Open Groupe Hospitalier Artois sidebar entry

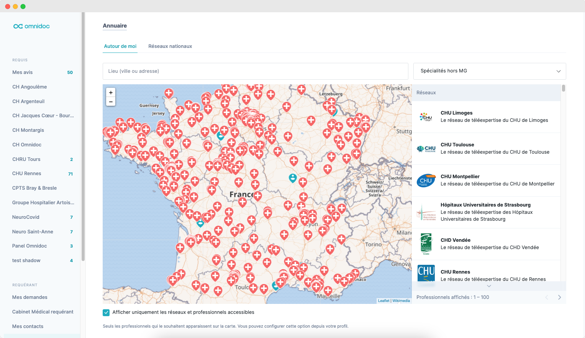click(x=43, y=203)
